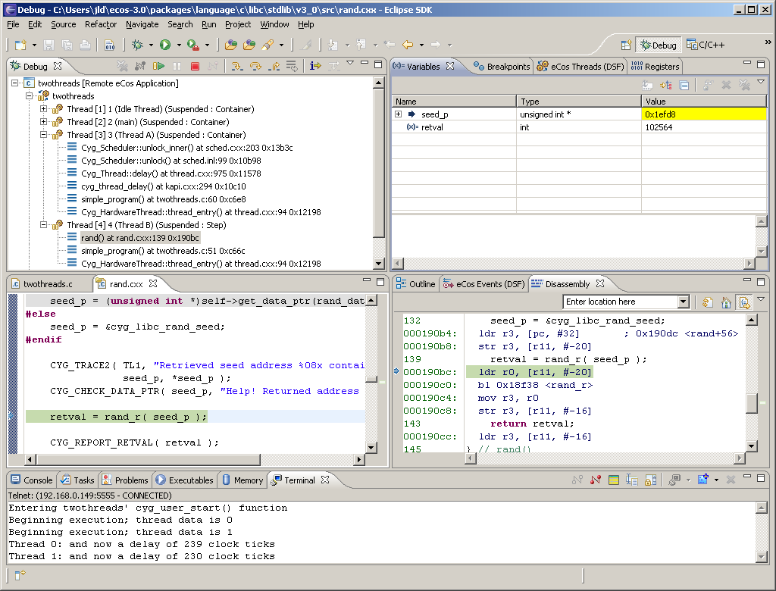The width and height of the screenshot is (776, 591).
Task: Switch to the Breakpoints tab
Action: [x=502, y=67]
